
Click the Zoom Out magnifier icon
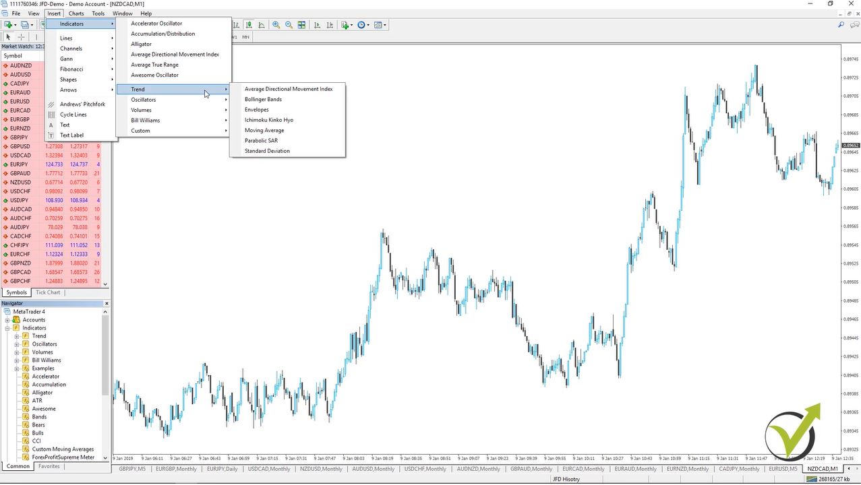click(x=289, y=25)
